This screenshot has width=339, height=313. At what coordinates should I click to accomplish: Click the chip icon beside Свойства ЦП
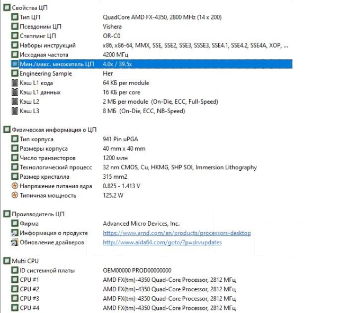point(7,8)
